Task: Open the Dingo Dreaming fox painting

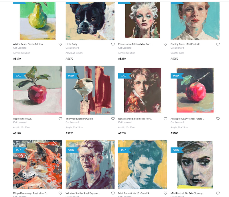Action: coord(37,165)
